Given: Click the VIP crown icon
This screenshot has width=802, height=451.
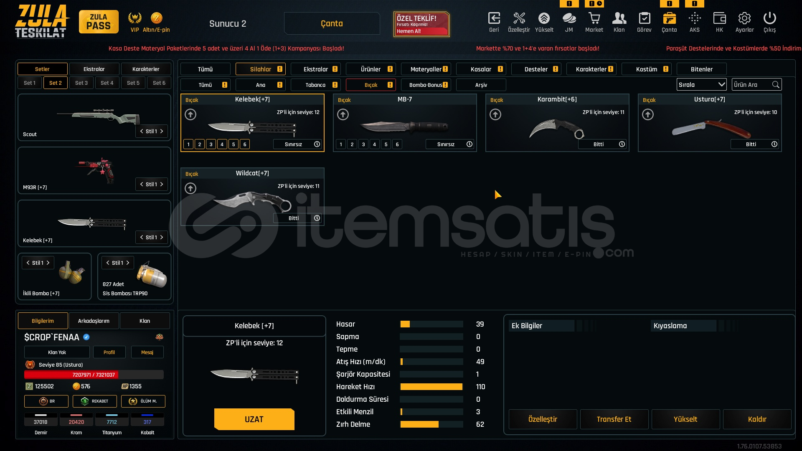Looking at the screenshot, I should click(135, 18).
